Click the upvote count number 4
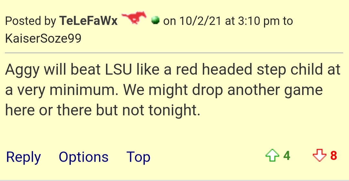This screenshot has height=181, width=349. pos(287,155)
